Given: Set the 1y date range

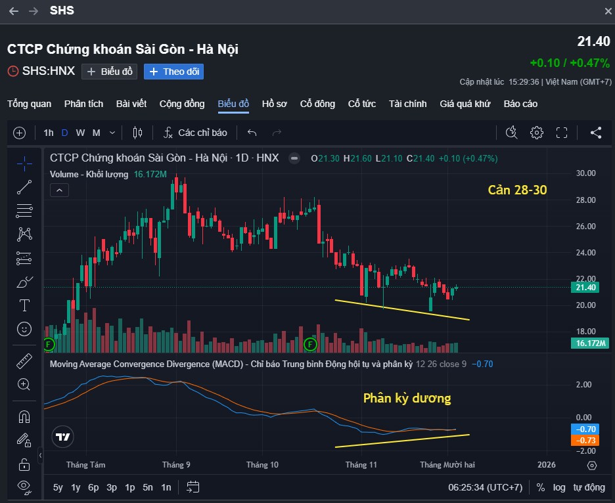Looking at the screenshot, I should (x=76, y=487).
